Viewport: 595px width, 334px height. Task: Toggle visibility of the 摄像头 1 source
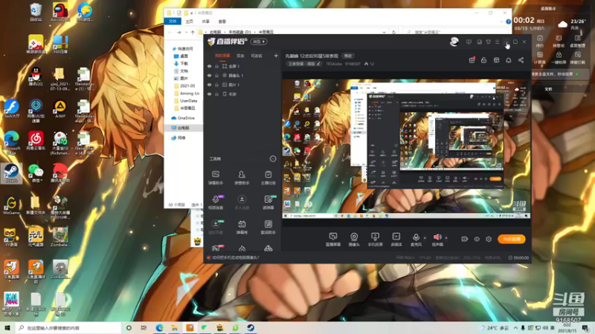point(209,76)
